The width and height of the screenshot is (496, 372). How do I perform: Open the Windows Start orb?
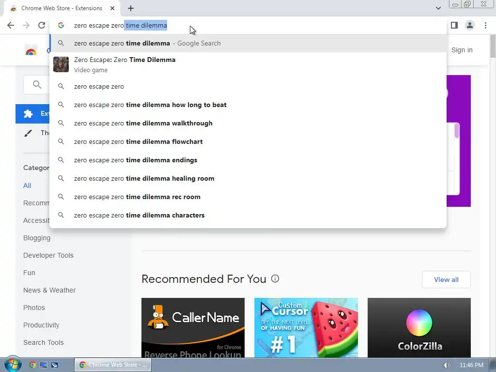tap(13, 364)
